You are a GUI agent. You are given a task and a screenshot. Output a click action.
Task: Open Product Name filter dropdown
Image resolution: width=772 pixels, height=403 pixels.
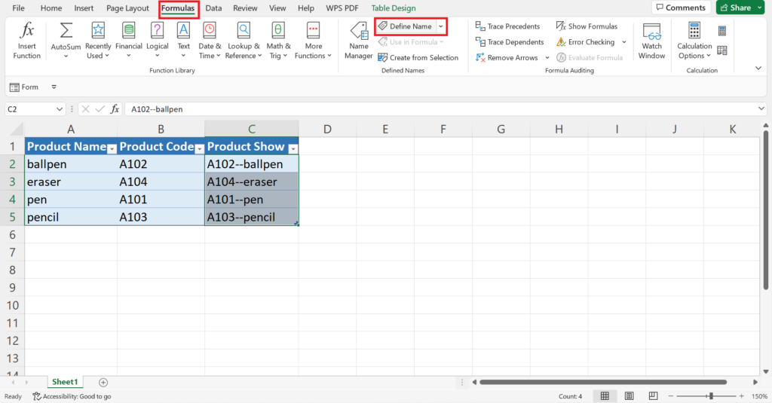(x=112, y=148)
